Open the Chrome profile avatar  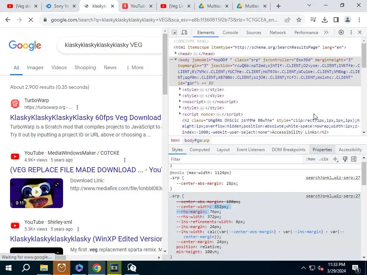(348, 20)
